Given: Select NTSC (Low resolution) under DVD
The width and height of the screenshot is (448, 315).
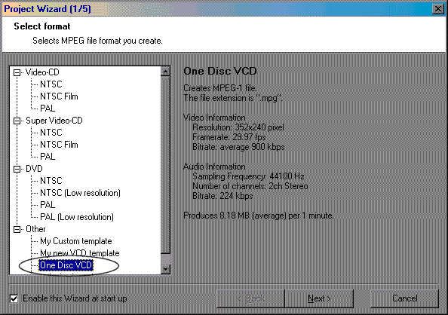Looking at the screenshot, I should [80, 193].
